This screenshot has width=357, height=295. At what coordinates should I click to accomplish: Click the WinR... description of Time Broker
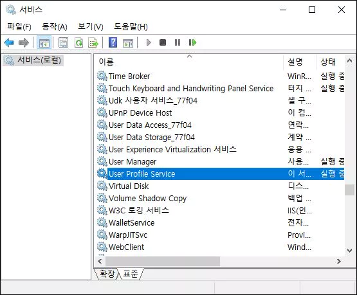(299, 76)
